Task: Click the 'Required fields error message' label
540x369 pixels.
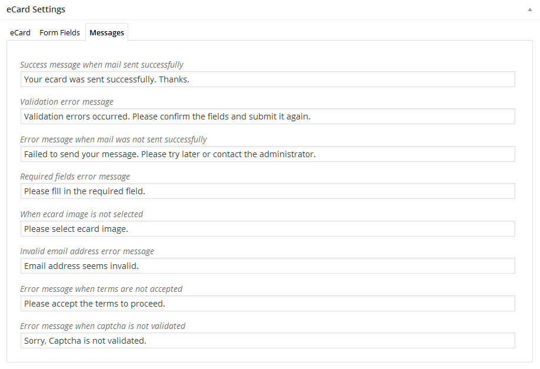Action: click(75, 177)
